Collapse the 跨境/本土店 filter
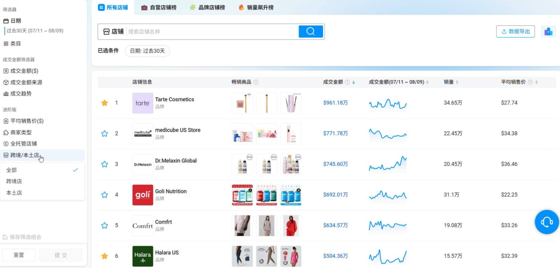 43,155
